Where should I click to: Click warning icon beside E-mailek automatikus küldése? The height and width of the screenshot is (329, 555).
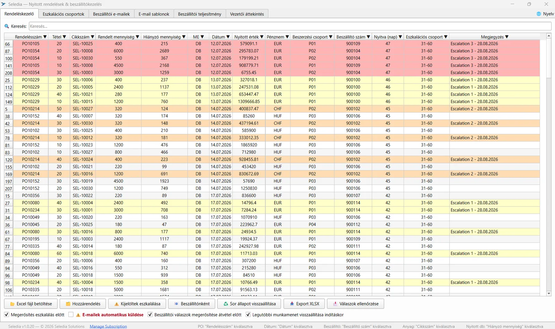click(x=78, y=315)
